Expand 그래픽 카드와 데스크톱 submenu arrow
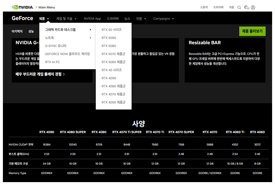This screenshot has height=185, width=275. (91, 30)
